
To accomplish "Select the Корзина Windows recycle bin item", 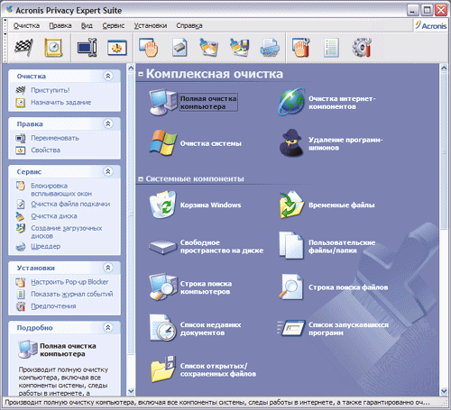I will pos(195,205).
